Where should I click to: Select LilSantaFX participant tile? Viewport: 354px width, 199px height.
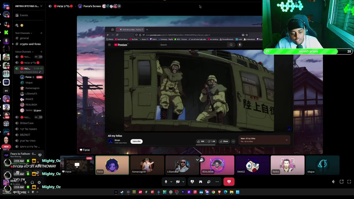(182, 165)
